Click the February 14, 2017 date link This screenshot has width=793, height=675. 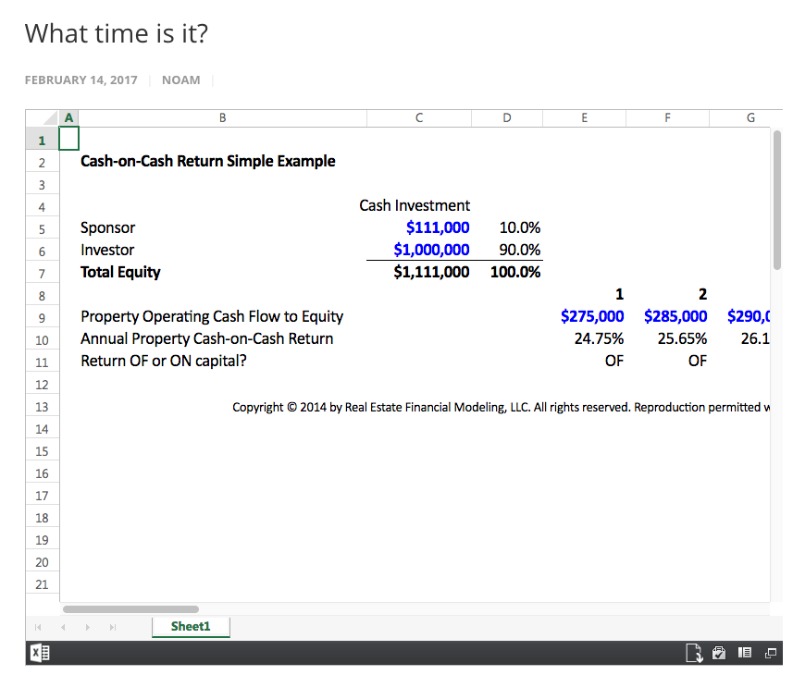[x=81, y=80]
